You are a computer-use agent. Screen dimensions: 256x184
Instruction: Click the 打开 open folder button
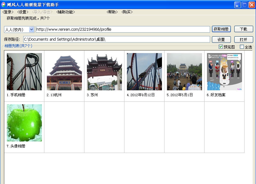(x=243, y=39)
